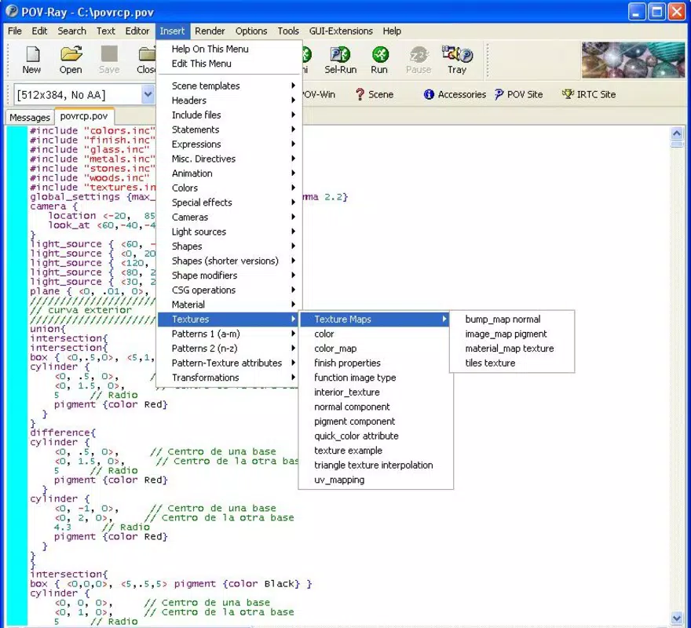This screenshot has height=628, width=691.
Task: Expand the Headers submenu
Action: (229, 100)
